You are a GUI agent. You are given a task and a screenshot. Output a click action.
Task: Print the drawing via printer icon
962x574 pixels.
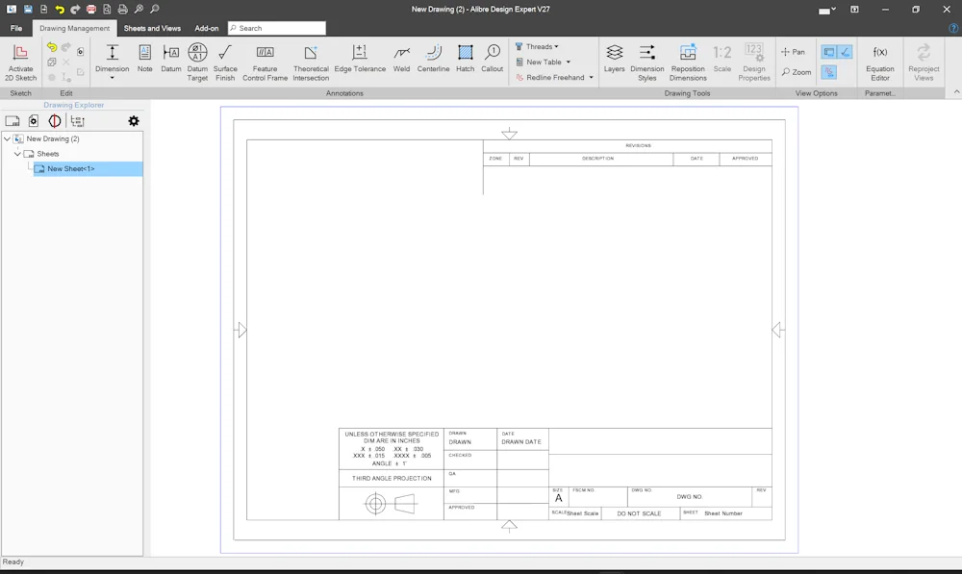(123, 10)
